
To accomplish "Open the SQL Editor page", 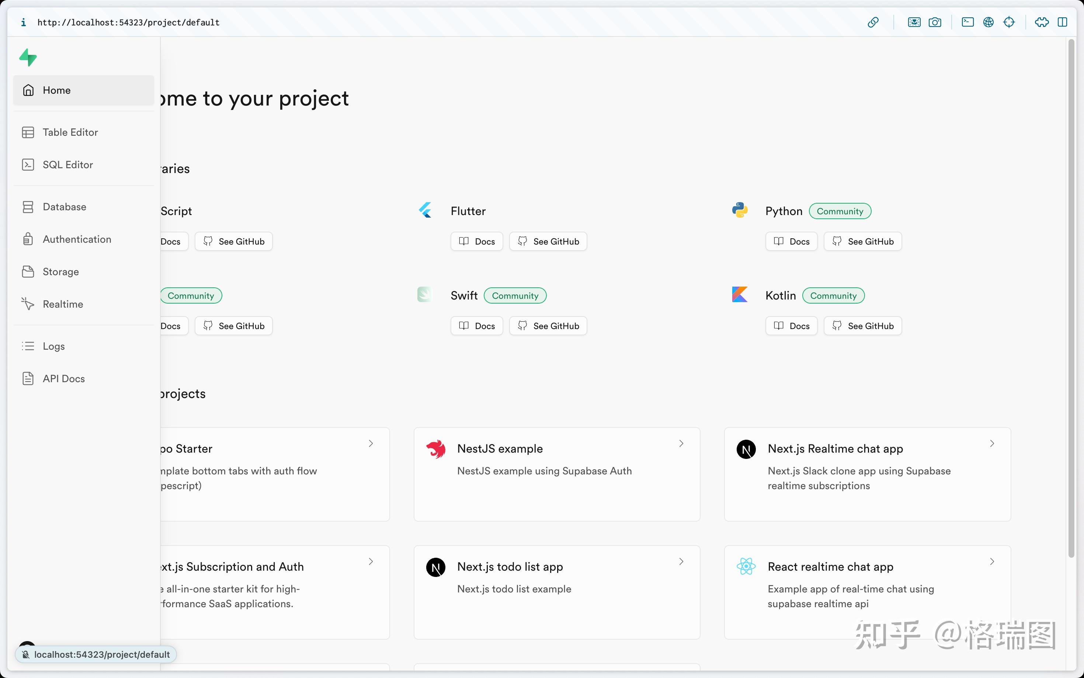I will (x=68, y=165).
